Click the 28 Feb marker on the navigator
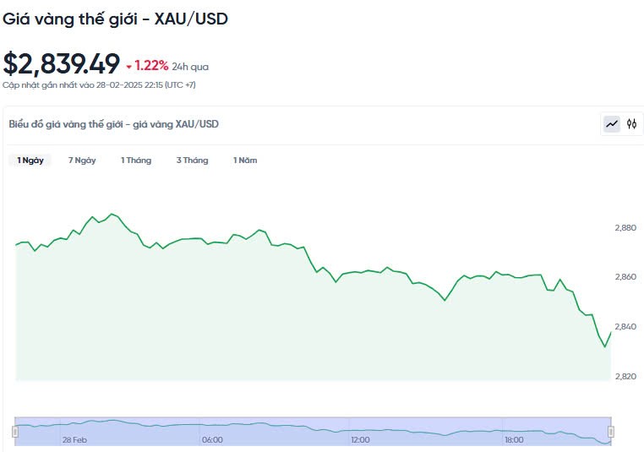 pyautogui.click(x=74, y=440)
